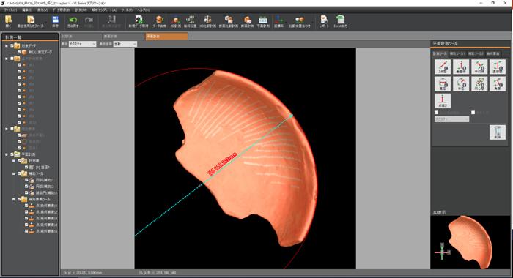The image size is (513, 278).
Task: Toggle checkbox for 点(幾何要素)3 item
Action: click(26, 218)
